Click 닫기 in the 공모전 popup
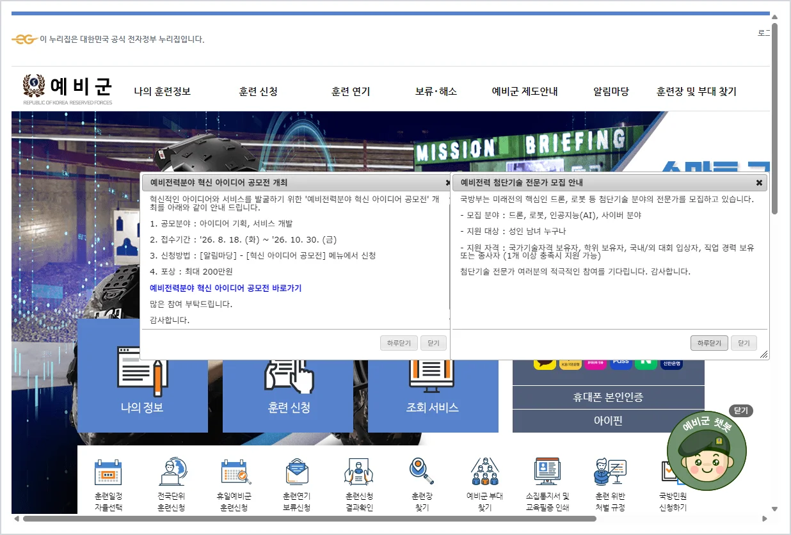 point(433,343)
